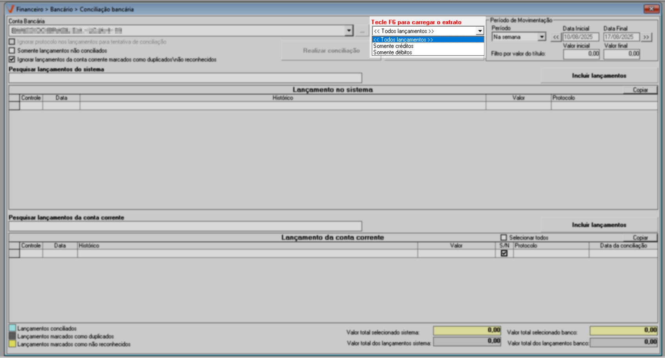Viewport: 665px width, 358px height.
Task: Click upper 'Incluir lançamentos' button for sistema
Action: [599, 76]
